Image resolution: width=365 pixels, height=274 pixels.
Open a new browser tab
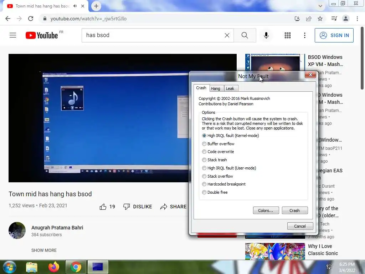click(96, 6)
